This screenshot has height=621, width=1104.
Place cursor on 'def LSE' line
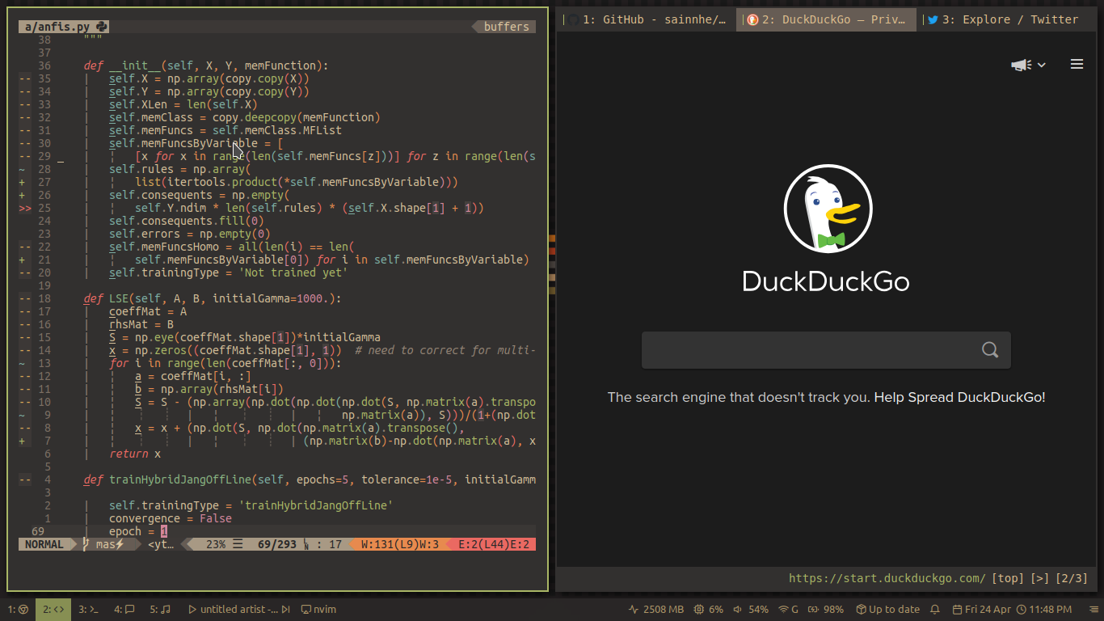pyautogui.click(x=213, y=298)
